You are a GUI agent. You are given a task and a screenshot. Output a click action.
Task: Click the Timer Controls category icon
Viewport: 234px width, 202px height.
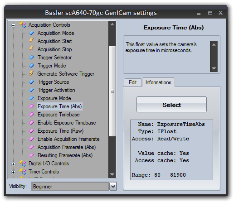[x=23, y=172]
